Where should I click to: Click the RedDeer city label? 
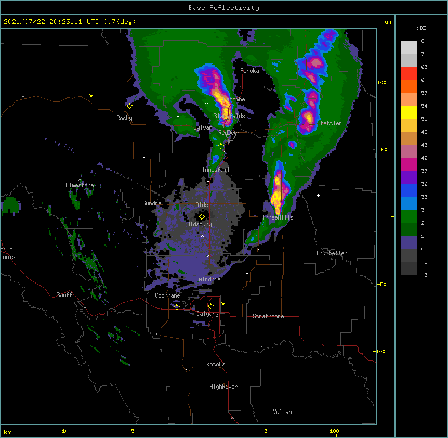(229, 133)
